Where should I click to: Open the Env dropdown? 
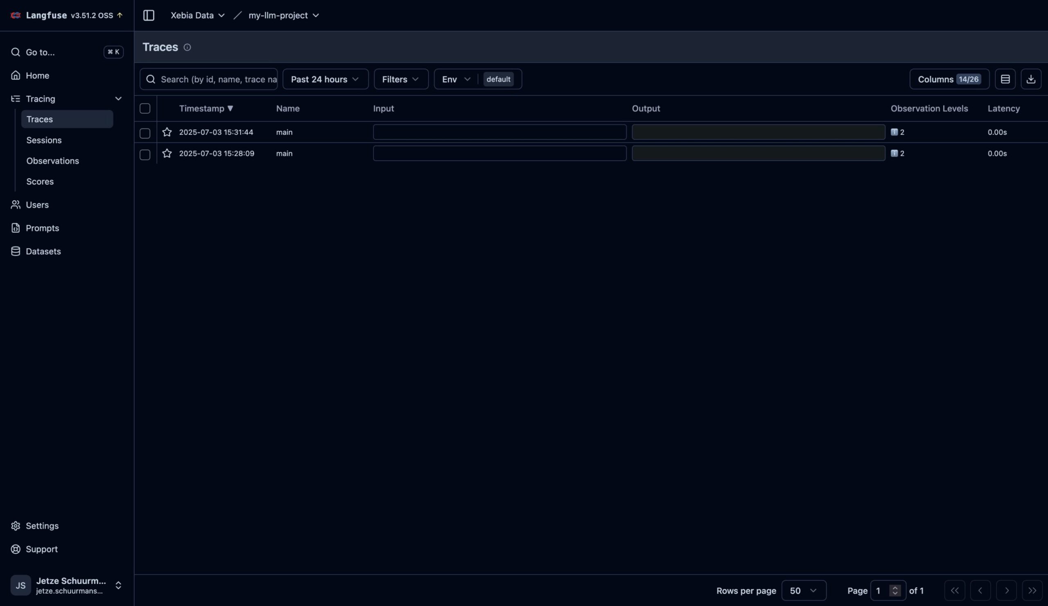pyautogui.click(x=456, y=79)
